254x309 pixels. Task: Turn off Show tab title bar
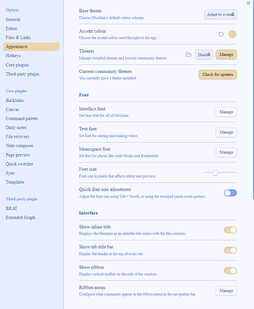(x=231, y=250)
